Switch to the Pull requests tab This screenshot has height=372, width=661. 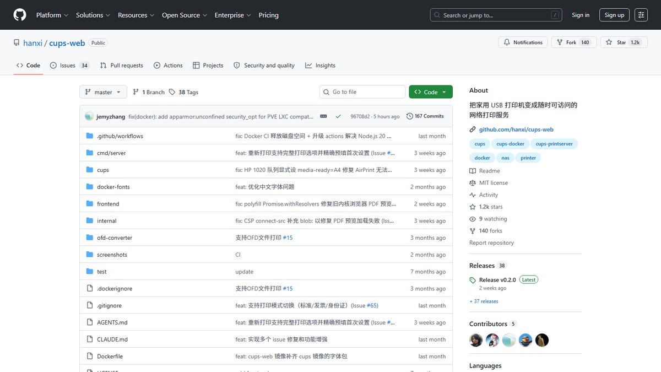[x=122, y=65]
